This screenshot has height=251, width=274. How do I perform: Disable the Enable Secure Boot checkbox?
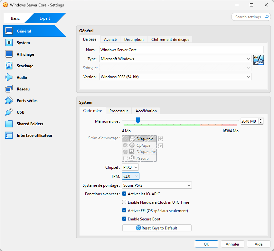click(124, 219)
